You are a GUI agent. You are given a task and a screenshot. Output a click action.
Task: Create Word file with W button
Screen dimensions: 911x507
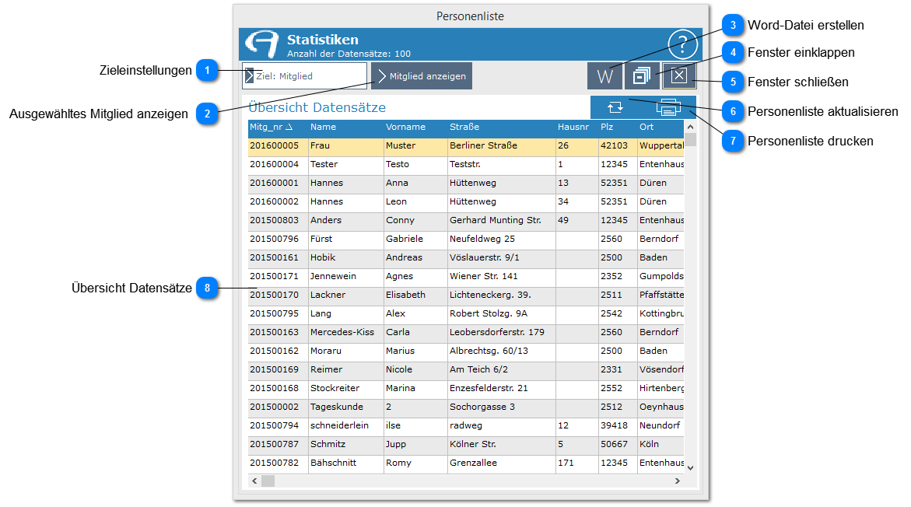604,76
